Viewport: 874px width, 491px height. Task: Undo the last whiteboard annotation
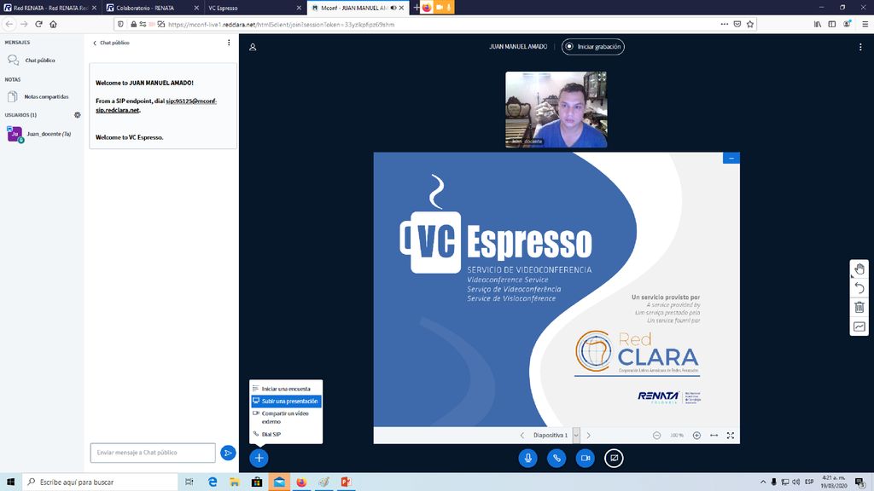(x=859, y=288)
